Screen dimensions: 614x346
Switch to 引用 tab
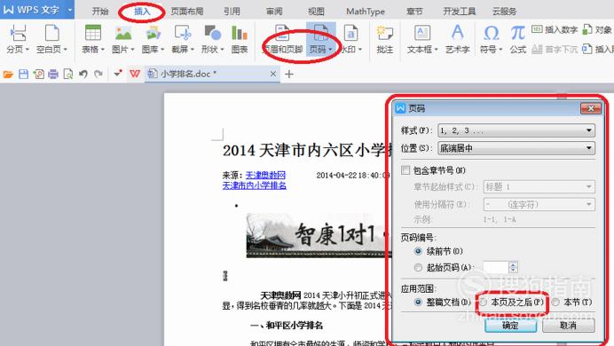tap(232, 12)
